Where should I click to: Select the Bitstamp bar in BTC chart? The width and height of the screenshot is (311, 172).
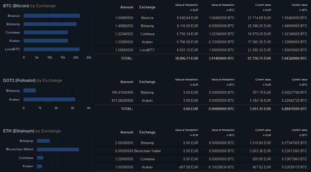tap(50, 24)
